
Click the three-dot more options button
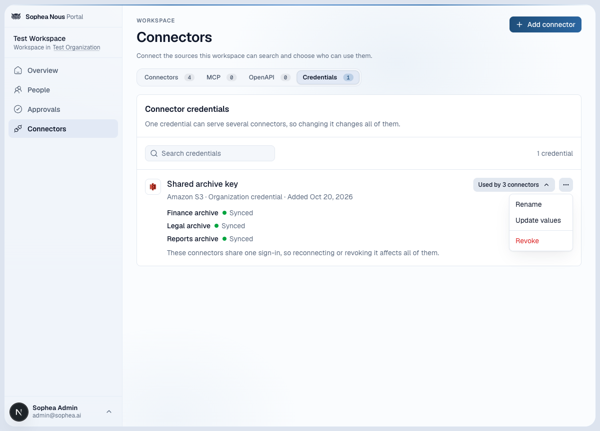[x=566, y=185]
